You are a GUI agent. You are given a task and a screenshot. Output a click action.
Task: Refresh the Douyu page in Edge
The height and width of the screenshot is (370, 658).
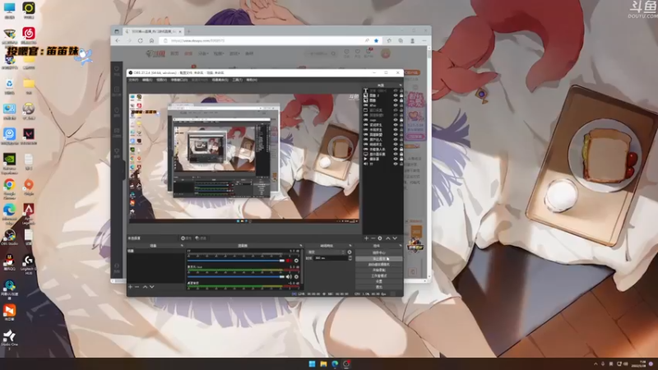(x=140, y=40)
